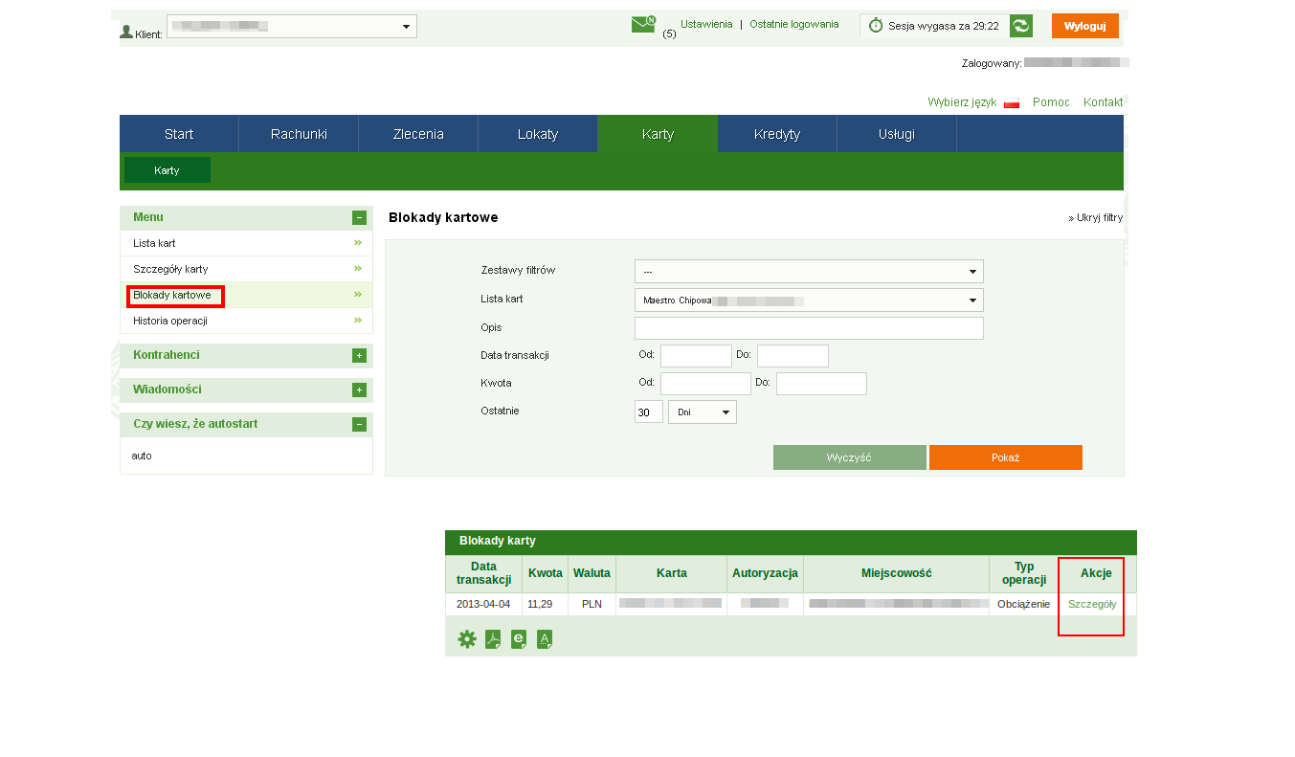Image resolution: width=1295 pixels, height=757 pixels.
Task: Expand the Wiadomości section
Action: point(359,390)
